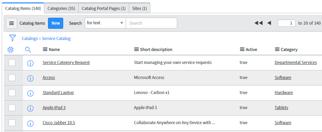Viewport: 322px width, 132px height.
Task: Switch to Categories (35) tab
Action: click(x=61, y=9)
